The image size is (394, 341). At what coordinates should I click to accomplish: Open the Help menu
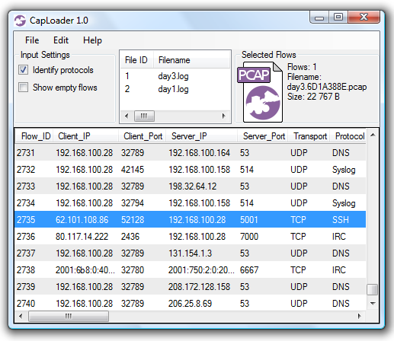(x=92, y=40)
